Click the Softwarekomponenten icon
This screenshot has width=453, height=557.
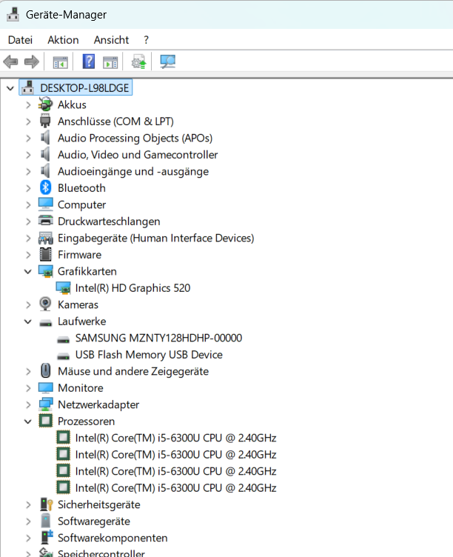tap(46, 538)
